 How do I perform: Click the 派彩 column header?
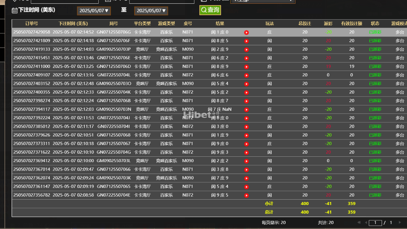328,24
